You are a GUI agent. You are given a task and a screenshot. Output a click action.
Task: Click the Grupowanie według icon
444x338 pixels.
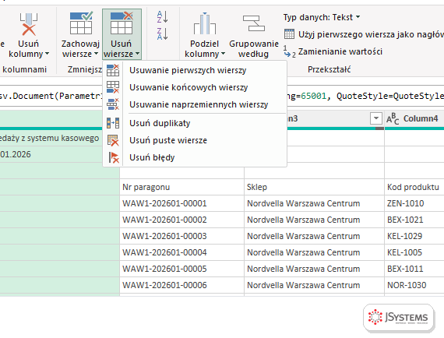253,24
